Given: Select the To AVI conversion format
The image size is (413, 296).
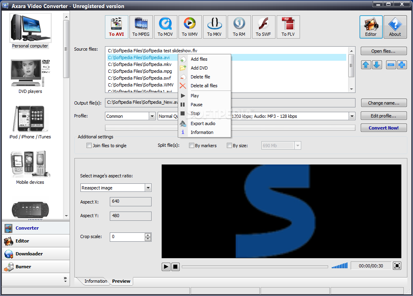Looking at the screenshot, I should point(116,27).
